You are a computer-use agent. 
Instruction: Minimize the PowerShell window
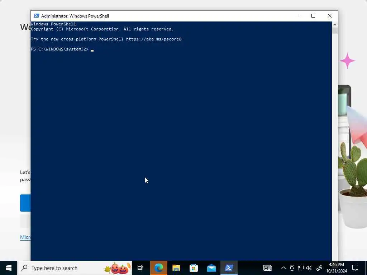click(x=297, y=16)
